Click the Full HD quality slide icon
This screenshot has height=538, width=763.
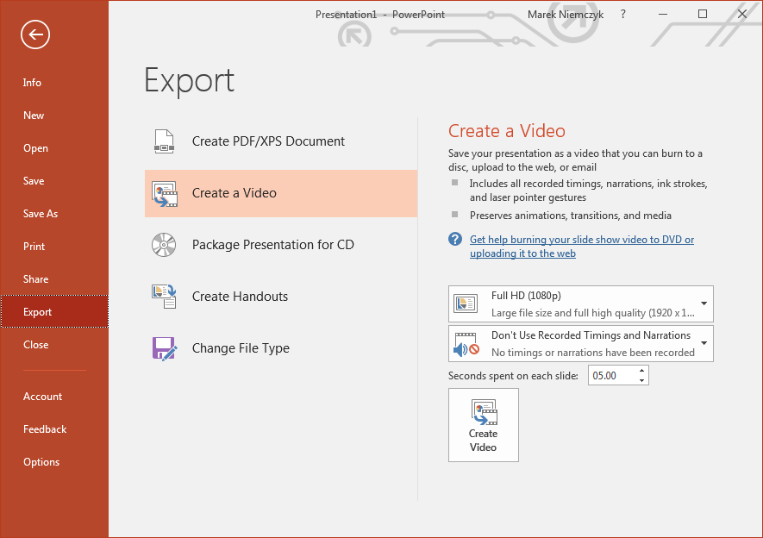tap(466, 303)
